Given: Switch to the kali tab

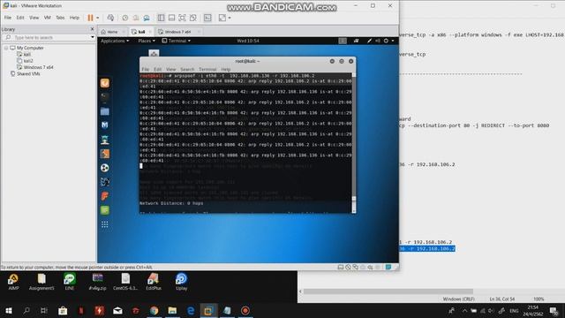Looking at the screenshot, I should pyautogui.click(x=141, y=32).
